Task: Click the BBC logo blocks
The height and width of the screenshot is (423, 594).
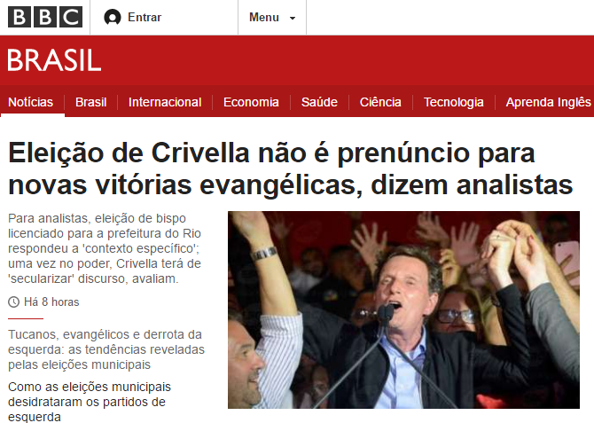Action: tap(45, 17)
